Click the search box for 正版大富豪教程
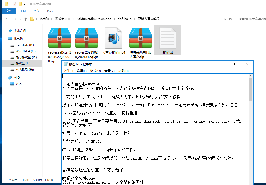 (251, 19)
